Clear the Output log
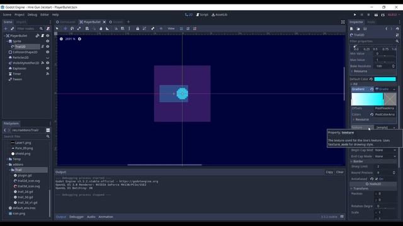Screen dimensions: 403x226 [340, 172]
